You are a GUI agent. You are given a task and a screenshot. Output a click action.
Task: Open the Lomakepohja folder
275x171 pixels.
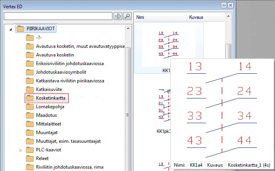[x=50, y=106]
